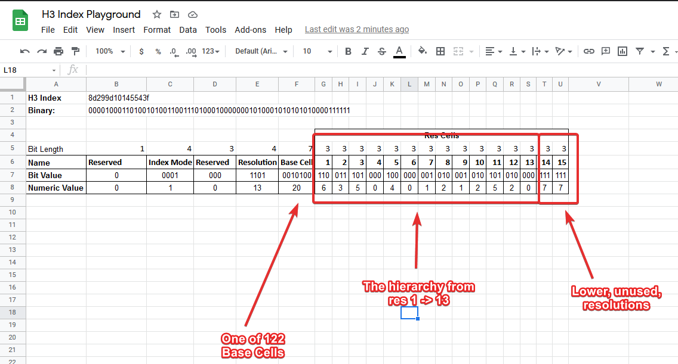Click the Merge cells icon
The width and height of the screenshot is (678, 364).
click(458, 51)
